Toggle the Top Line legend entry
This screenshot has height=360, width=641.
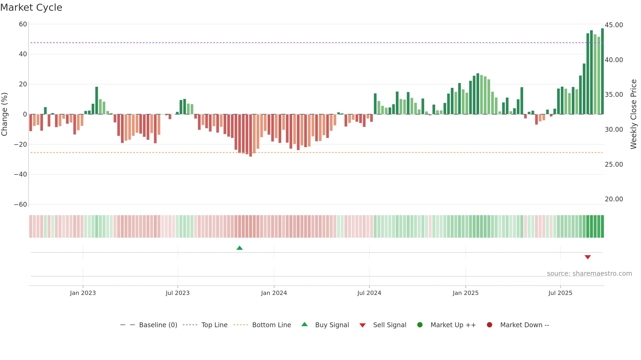[205, 325]
